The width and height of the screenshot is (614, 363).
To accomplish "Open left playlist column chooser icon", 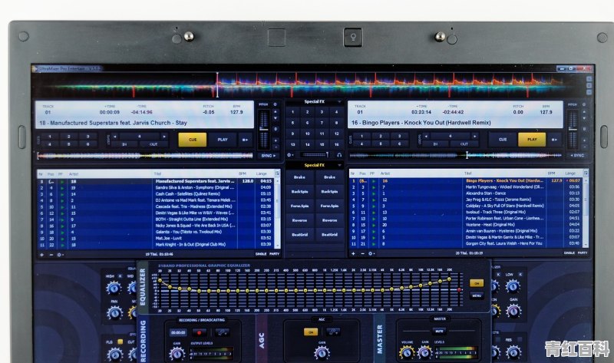I will tap(277, 173).
